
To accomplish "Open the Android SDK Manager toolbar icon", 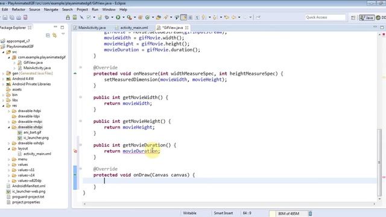I will click(68, 17).
